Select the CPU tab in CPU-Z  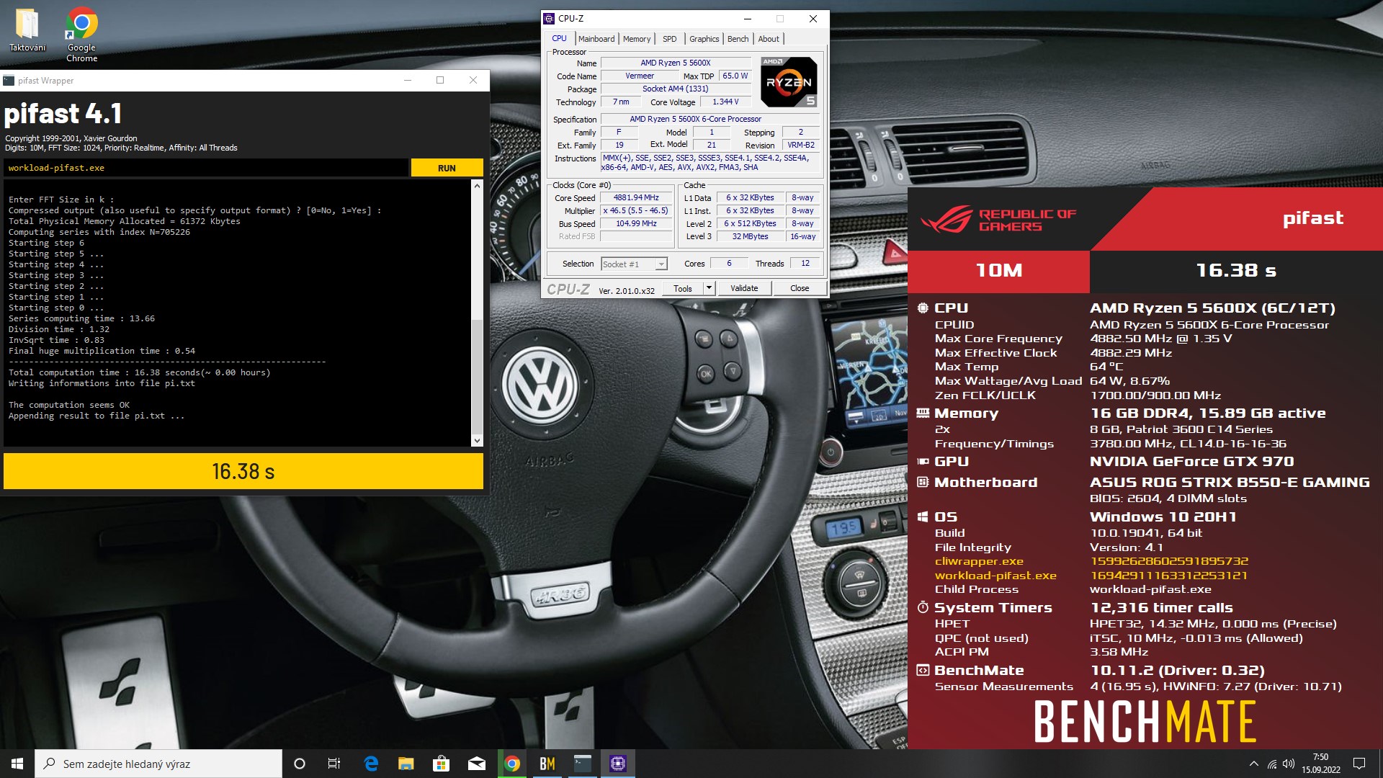(559, 38)
